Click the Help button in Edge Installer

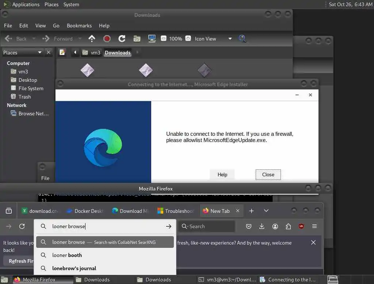222,174
